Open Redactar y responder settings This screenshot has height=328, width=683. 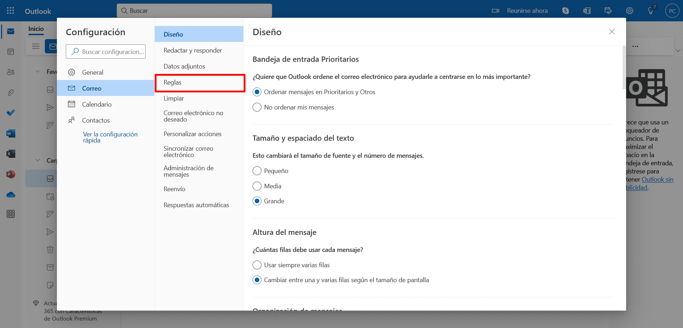pos(199,50)
